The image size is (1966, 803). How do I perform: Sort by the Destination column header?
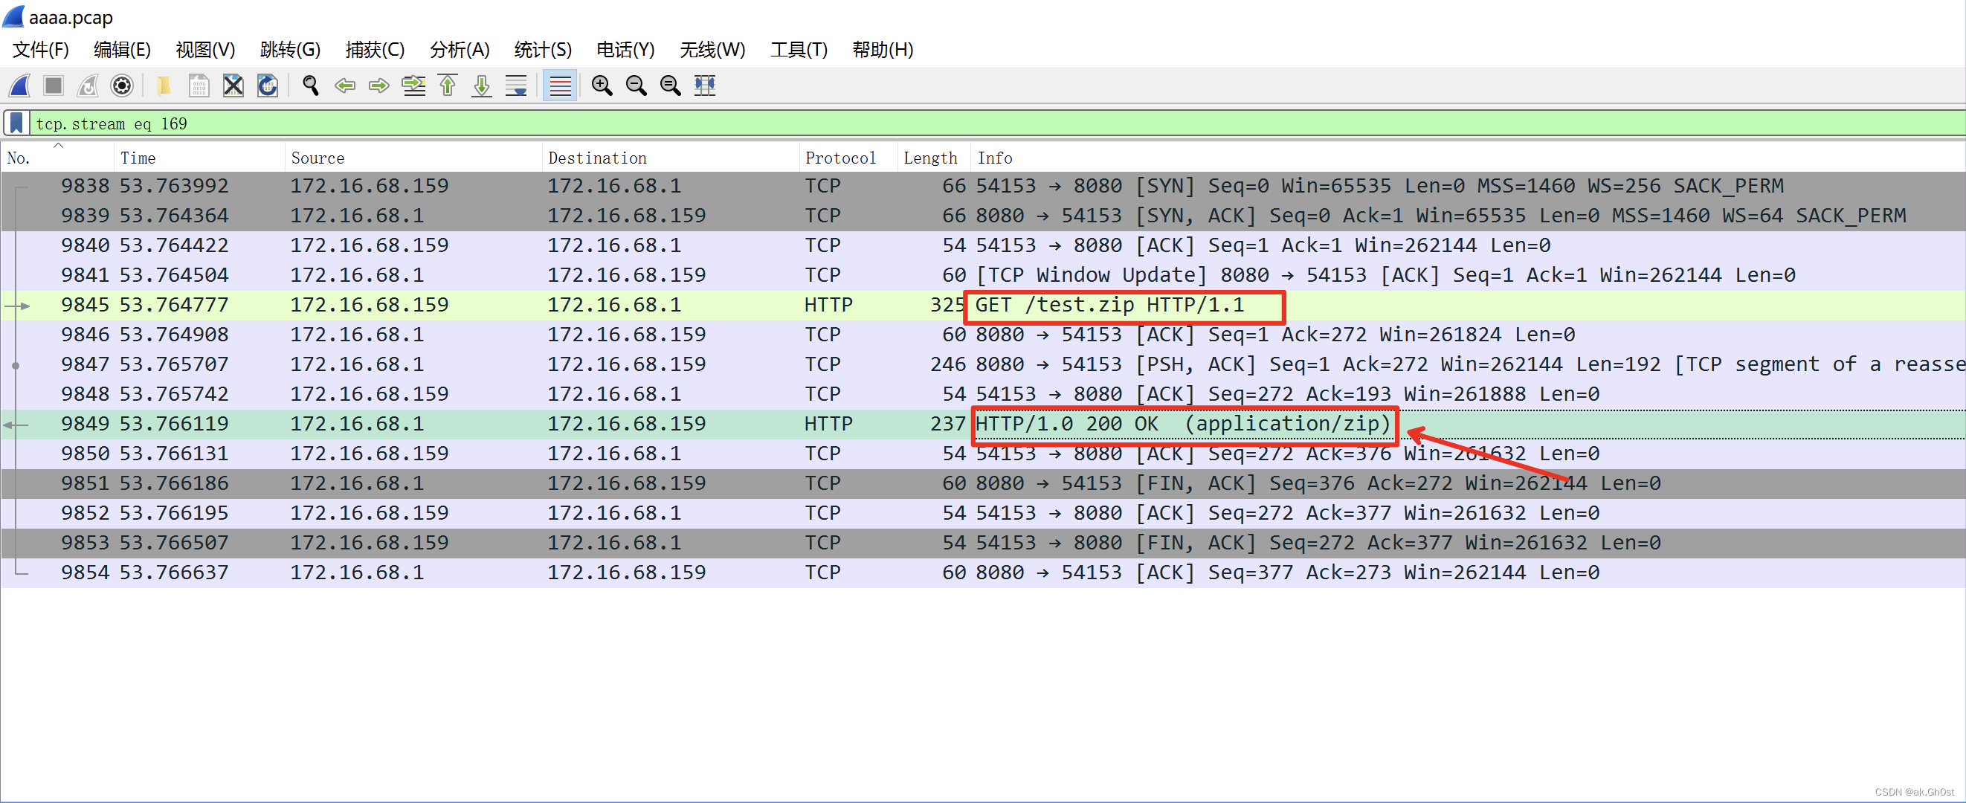click(671, 157)
